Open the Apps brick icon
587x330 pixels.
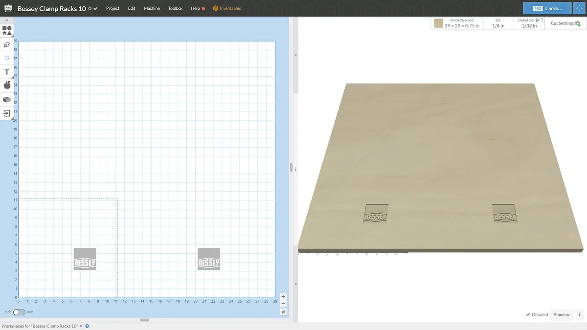click(7, 99)
